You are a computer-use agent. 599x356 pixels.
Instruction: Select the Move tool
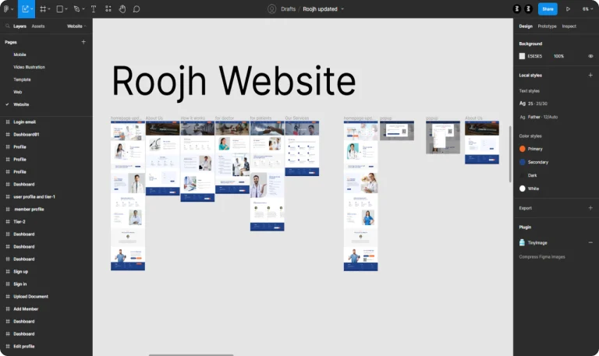tap(25, 9)
